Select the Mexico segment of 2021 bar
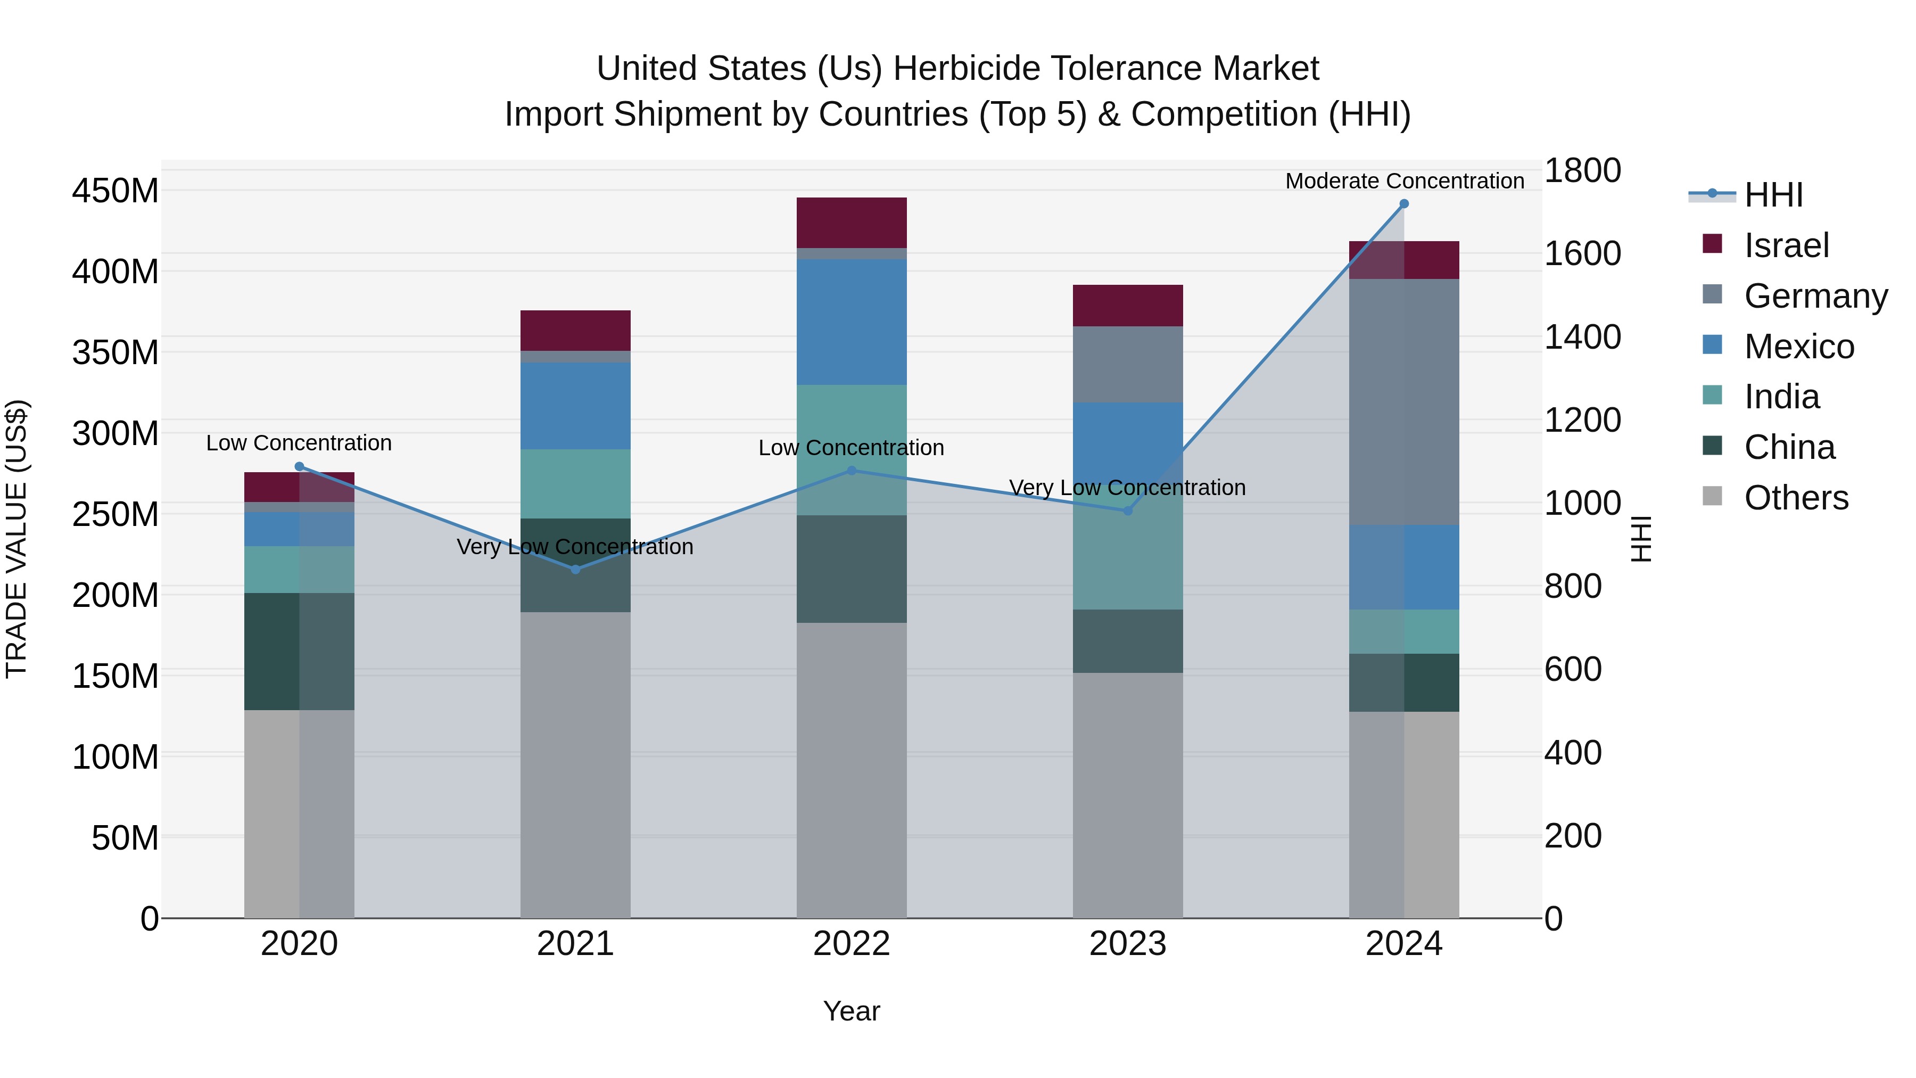Screen dimensions: 1916x1078 pos(576,406)
